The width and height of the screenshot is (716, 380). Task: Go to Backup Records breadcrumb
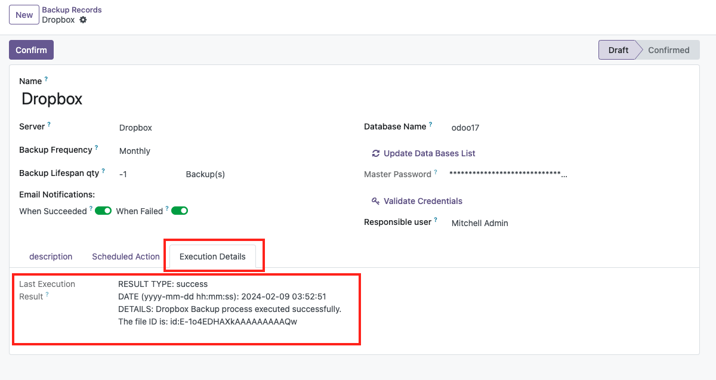pos(72,10)
